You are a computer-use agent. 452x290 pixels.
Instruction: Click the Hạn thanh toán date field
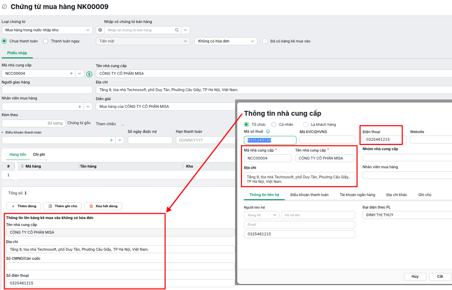coord(205,140)
